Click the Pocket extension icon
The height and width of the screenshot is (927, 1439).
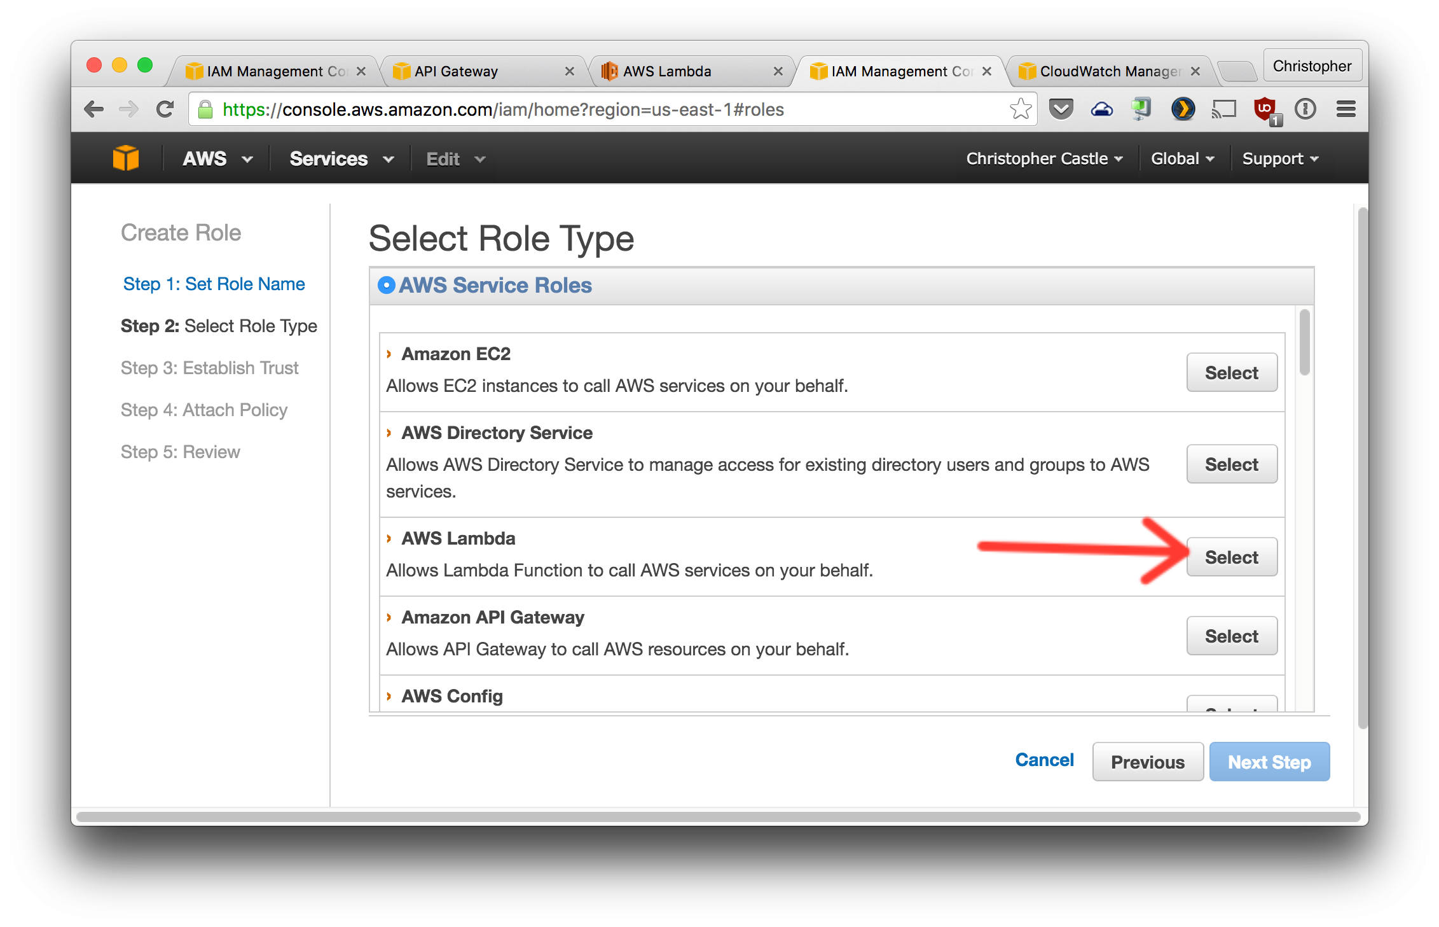click(x=1061, y=109)
